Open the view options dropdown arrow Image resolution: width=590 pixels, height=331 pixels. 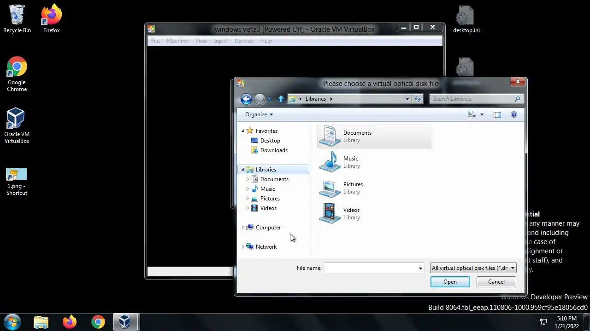pos(482,114)
